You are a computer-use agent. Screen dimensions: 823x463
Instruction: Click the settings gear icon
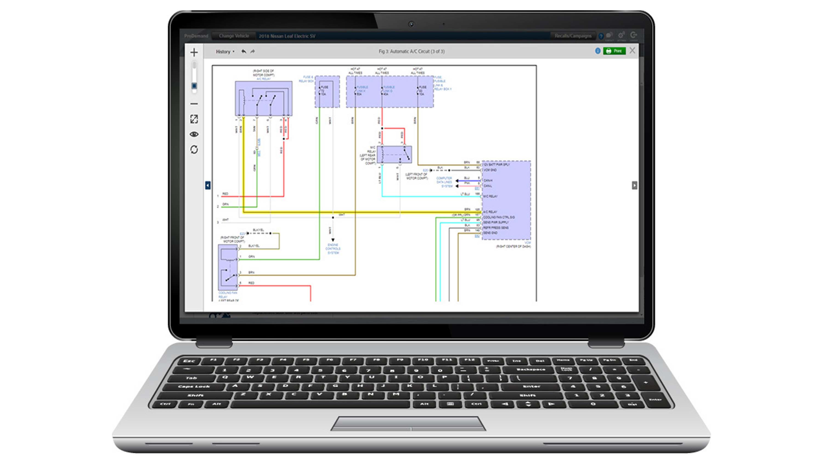pos(621,36)
